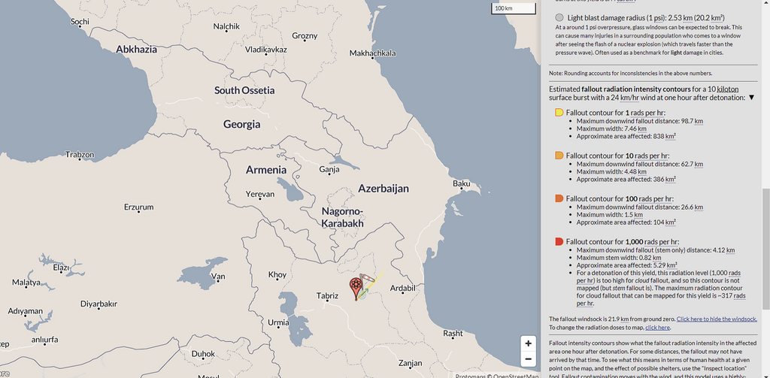Viewport: 770px width, 378px height.
Task: Click the Vladikavkaz city label
Action: [266, 50]
